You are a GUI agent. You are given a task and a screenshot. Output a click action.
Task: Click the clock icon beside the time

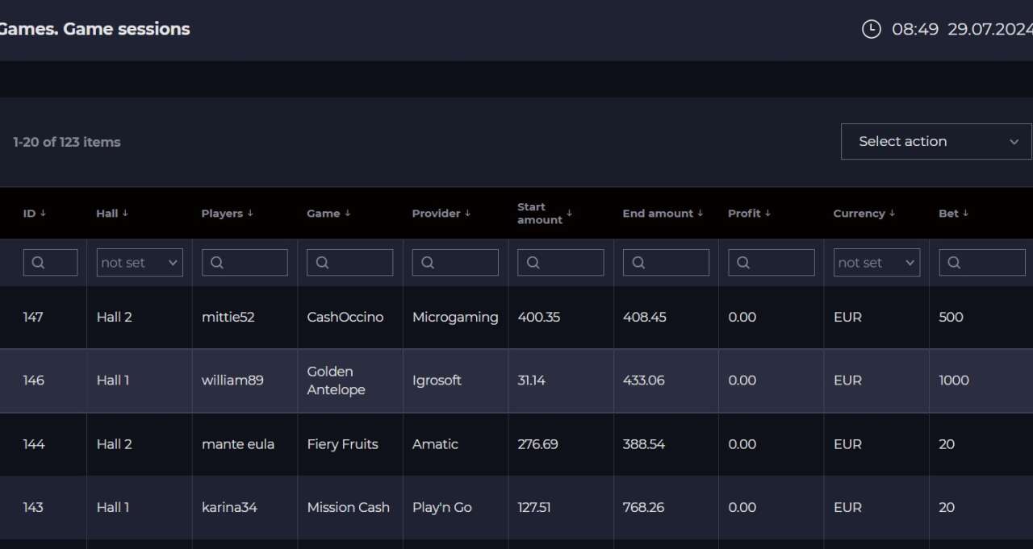tap(871, 29)
